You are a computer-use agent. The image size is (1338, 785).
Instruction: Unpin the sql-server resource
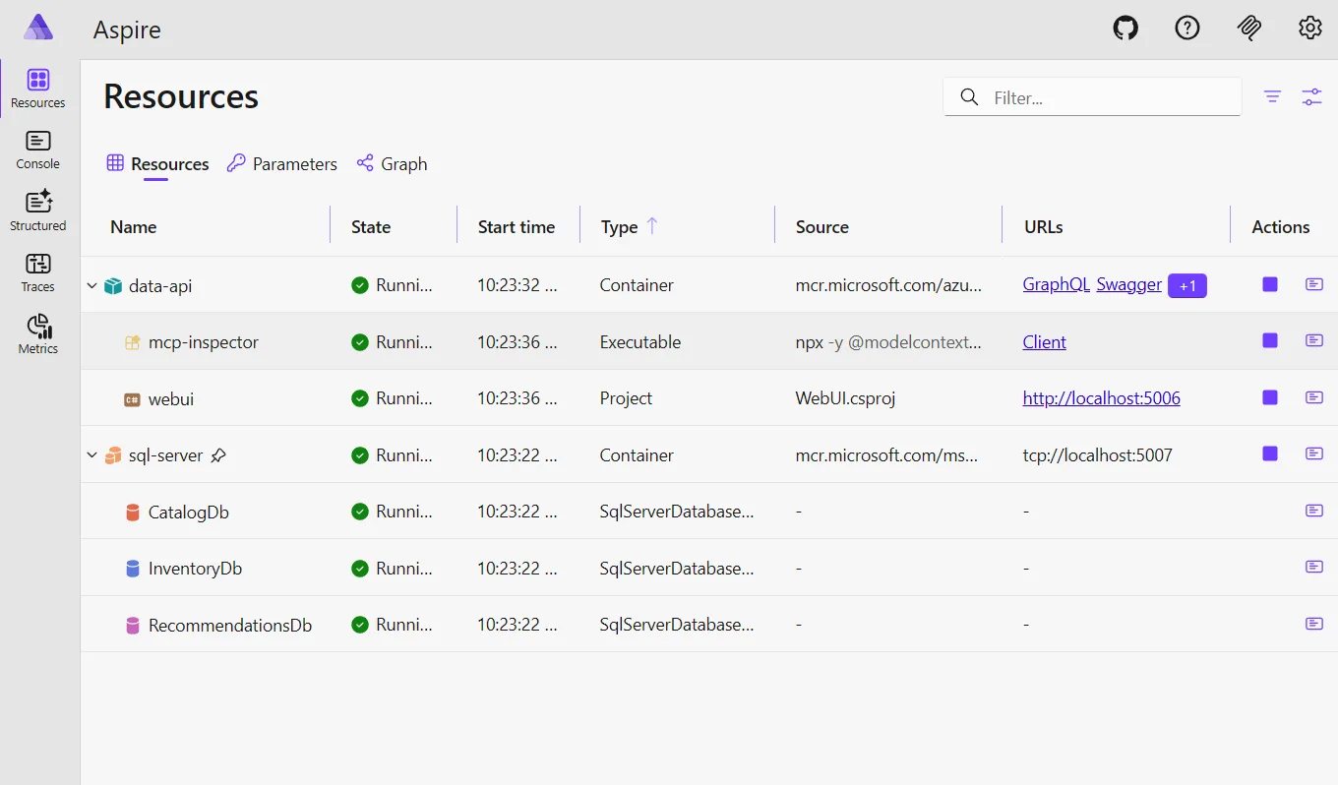click(218, 455)
